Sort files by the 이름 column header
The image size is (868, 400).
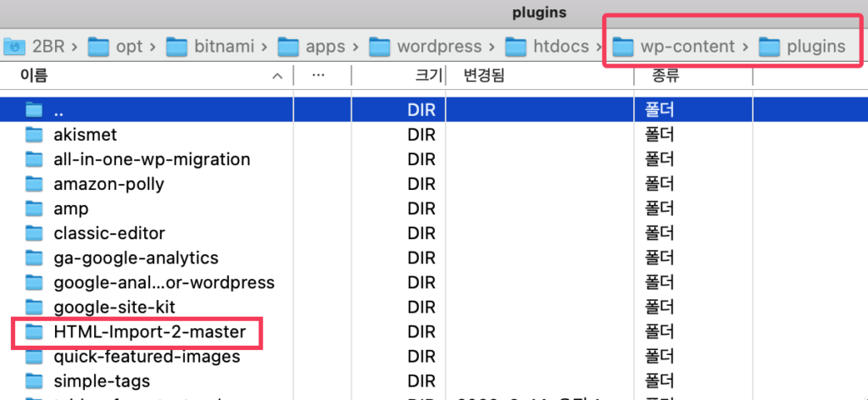point(34,75)
